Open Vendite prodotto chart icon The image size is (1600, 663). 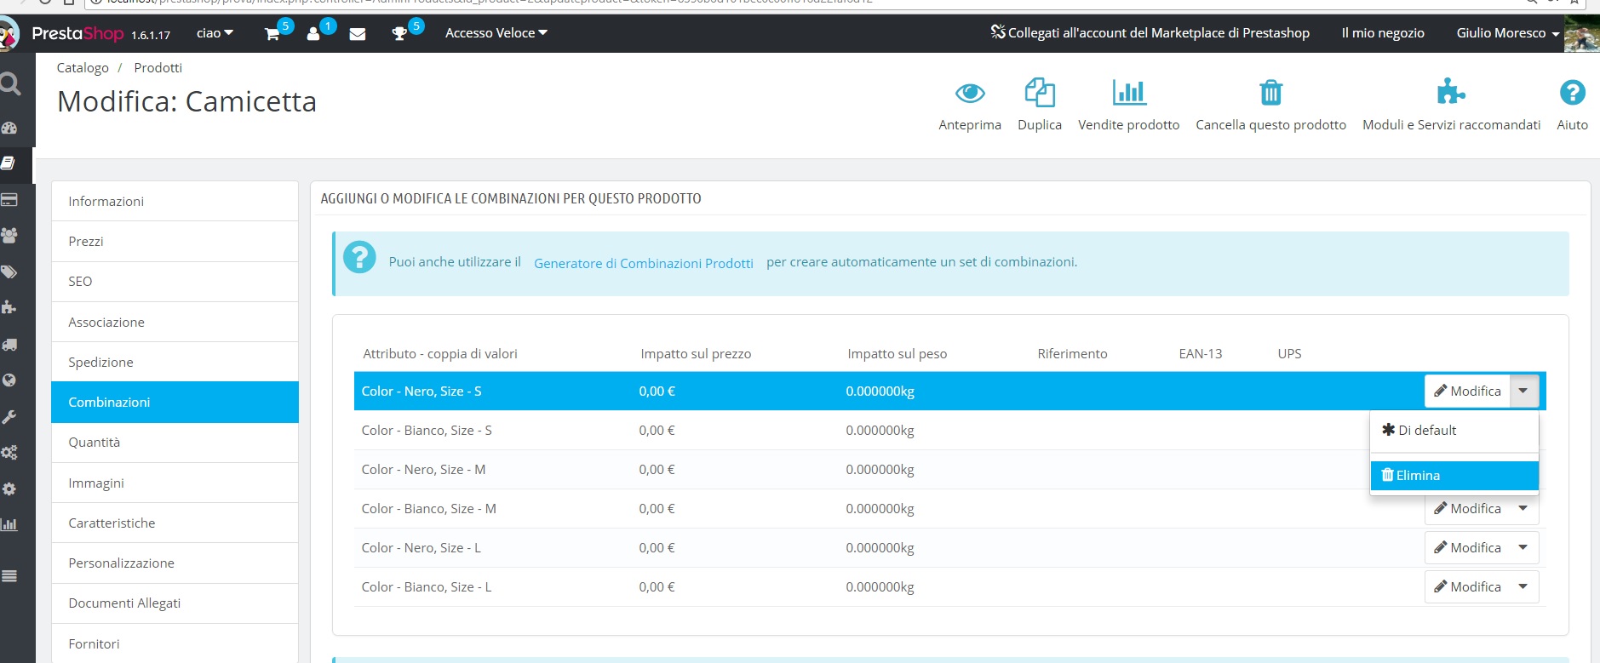coord(1129,92)
